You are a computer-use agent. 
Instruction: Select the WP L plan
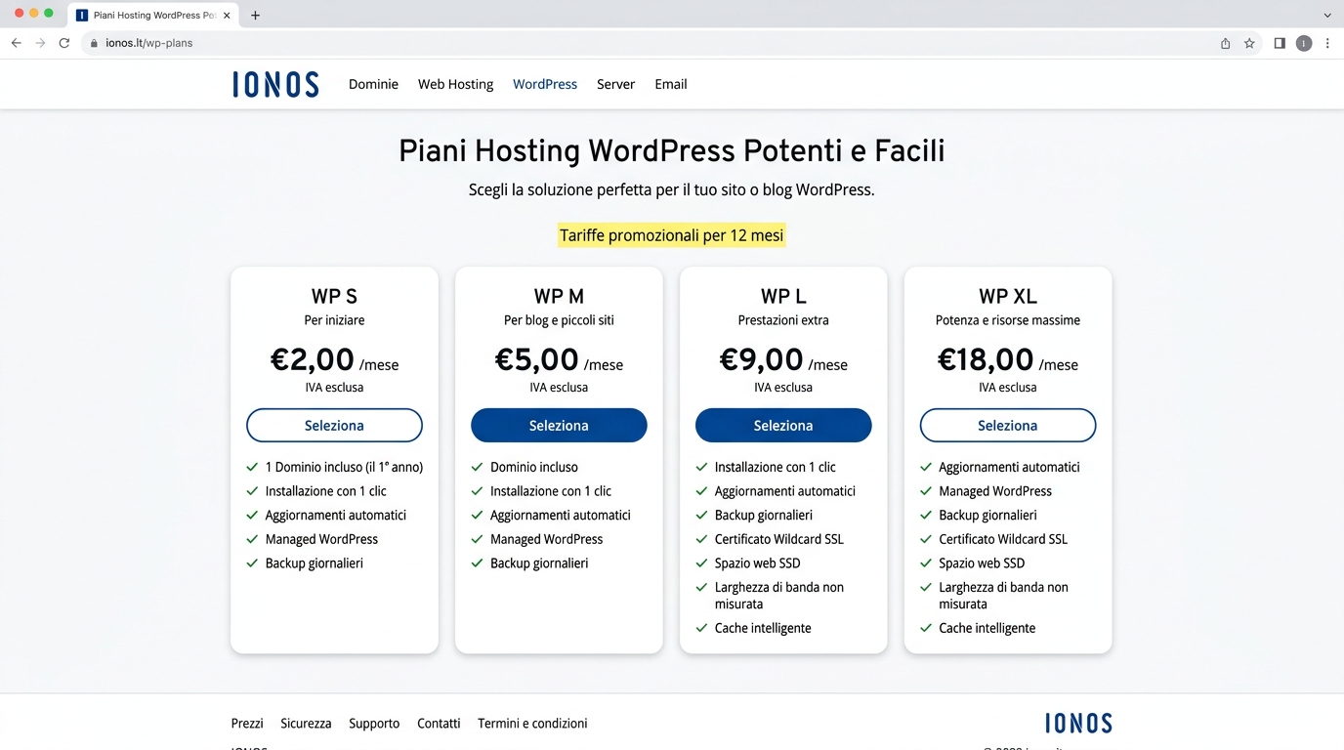click(x=783, y=426)
